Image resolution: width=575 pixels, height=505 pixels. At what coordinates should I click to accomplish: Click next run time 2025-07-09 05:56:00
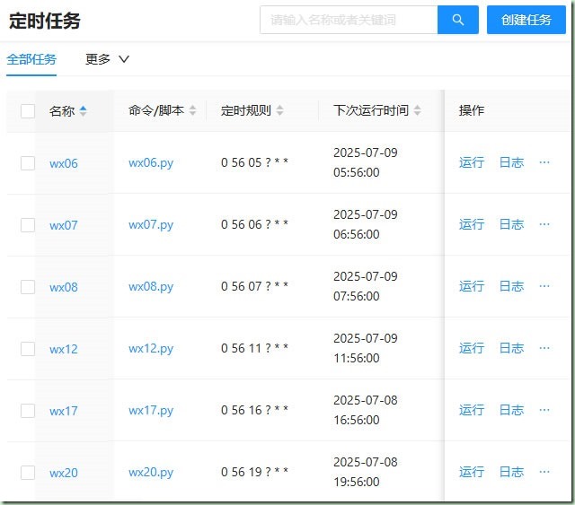tap(366, 162)
